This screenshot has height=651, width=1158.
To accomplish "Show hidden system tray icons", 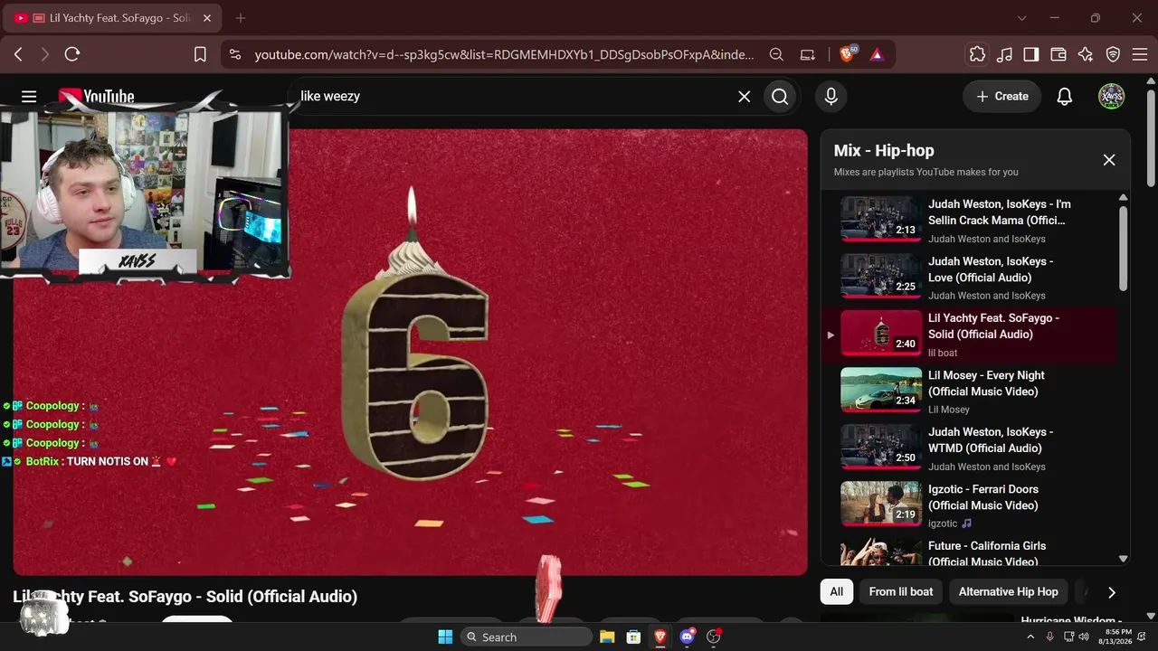I will pos(1030,637).
